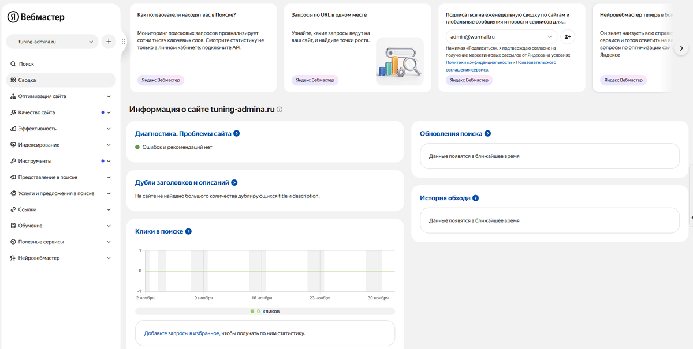Image resolution: width=693 pixels, height=349 pixels.
Task: Open the tuning-admina.ru site selector dropdown
Action: (x=52, y=42)
